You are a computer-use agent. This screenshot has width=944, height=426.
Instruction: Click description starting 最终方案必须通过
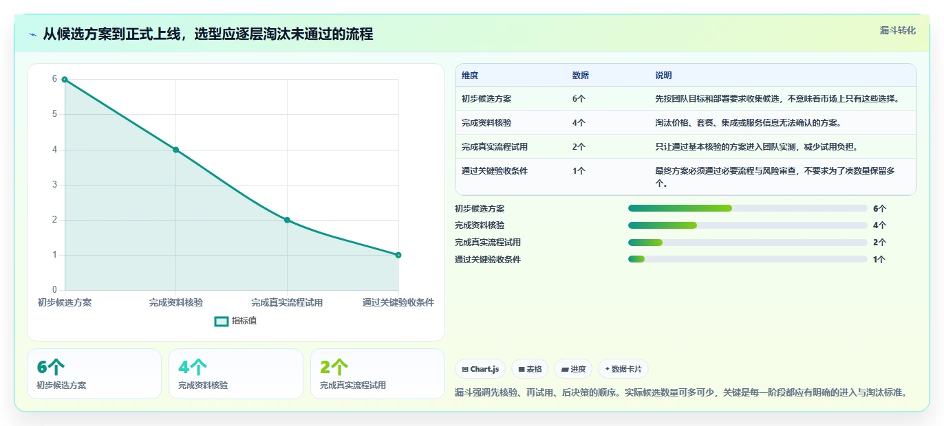tap(775, 177)
